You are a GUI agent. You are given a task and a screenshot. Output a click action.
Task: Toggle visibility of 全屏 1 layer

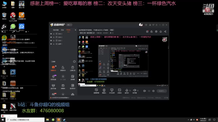click(x=51, y=44)
